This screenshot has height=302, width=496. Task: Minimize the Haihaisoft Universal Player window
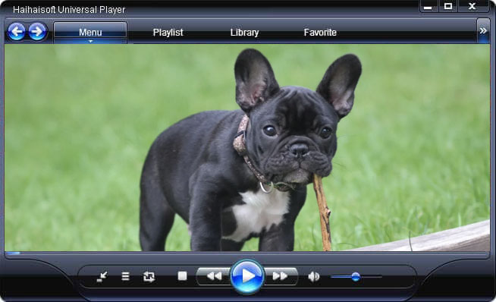[428, 6]
